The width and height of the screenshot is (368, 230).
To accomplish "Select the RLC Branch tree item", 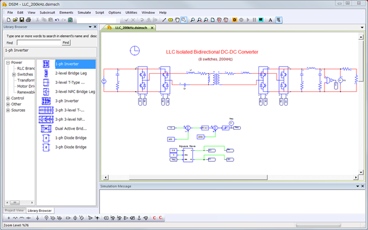I will [x=26, y=69].
